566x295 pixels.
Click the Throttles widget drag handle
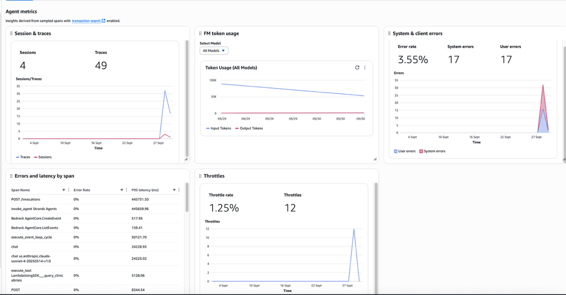[x=200, y=176]
